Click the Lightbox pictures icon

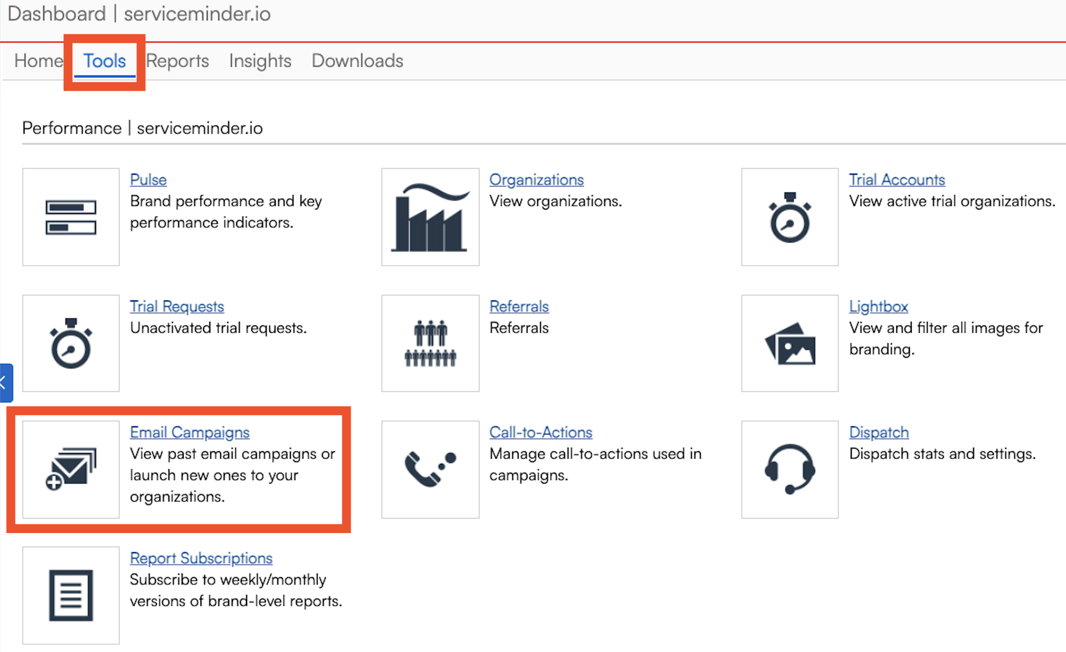(x=789, y=343)
